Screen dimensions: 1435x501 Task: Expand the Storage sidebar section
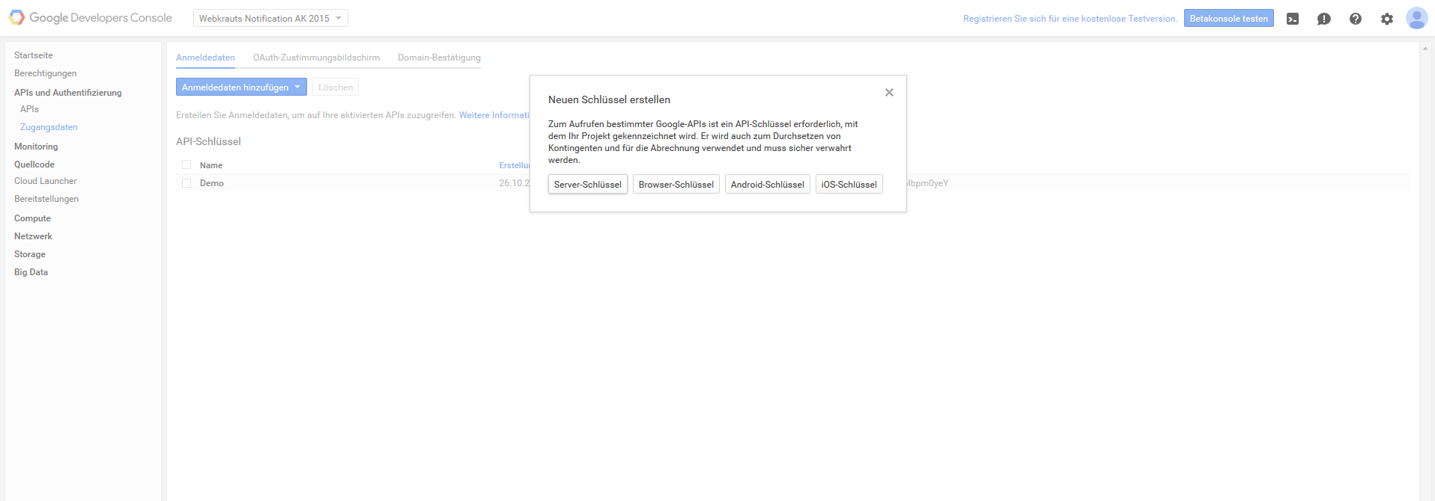(30, 254)
